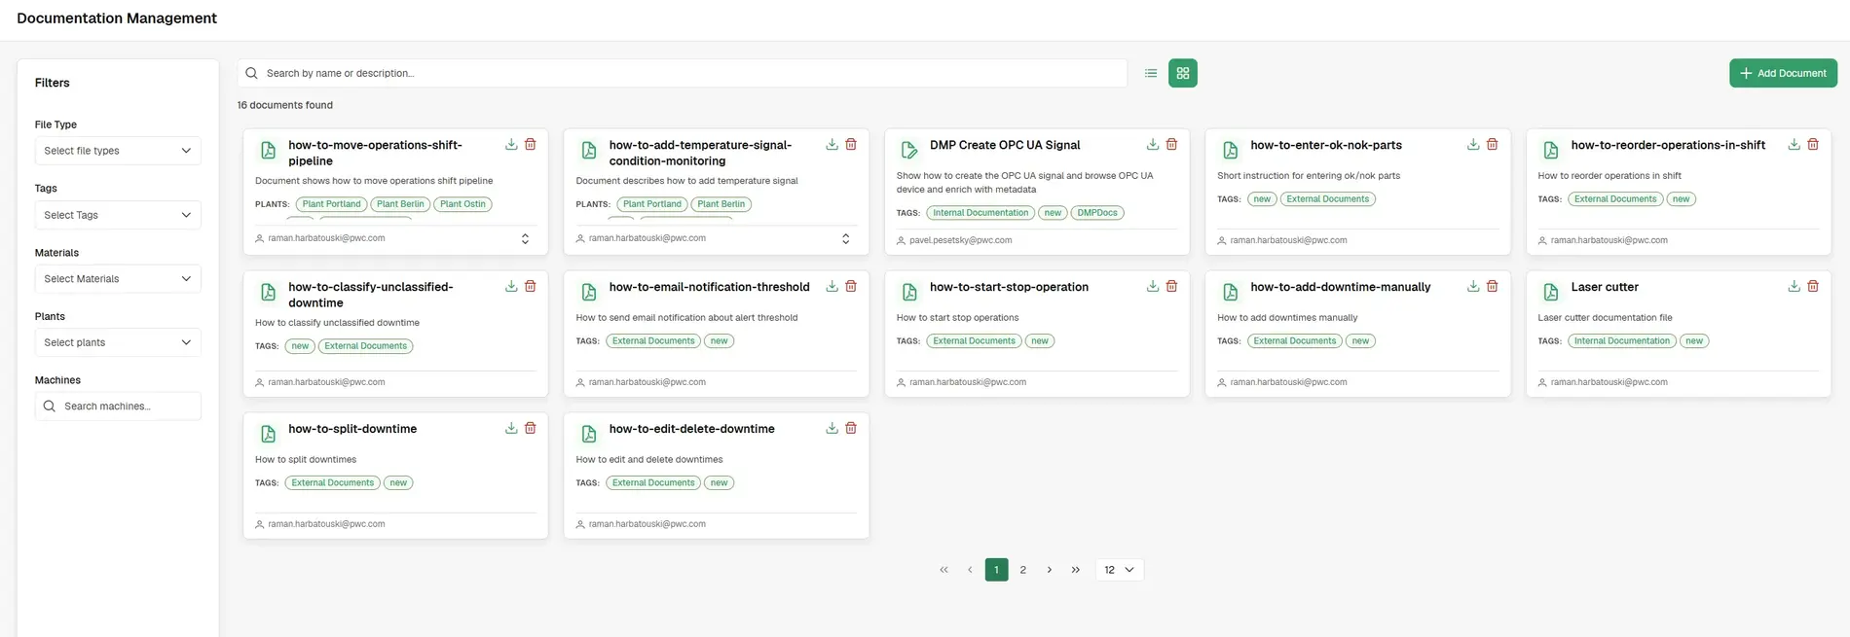Download how-to-start-stop-operation document
1850x637 pixels.
(1152, 286)
